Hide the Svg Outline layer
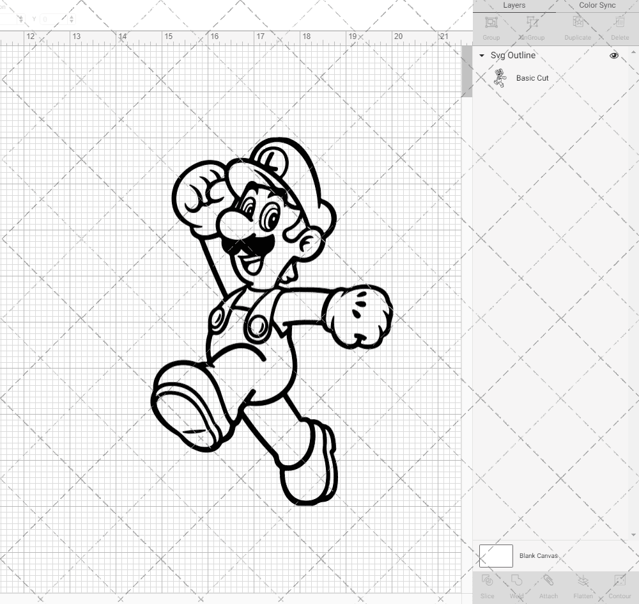The image size is (639, 604). (613, 56)
